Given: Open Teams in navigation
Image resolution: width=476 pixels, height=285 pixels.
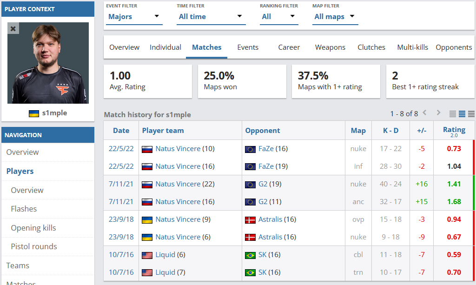Looking at the screenshot, I should [x=48, y=265].
